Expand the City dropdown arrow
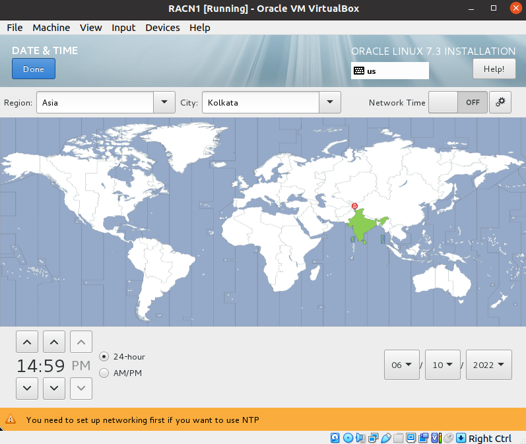Screen dimensions: 526x444 point(330,102)
